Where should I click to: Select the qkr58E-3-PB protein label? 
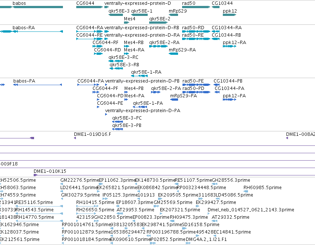127,125
